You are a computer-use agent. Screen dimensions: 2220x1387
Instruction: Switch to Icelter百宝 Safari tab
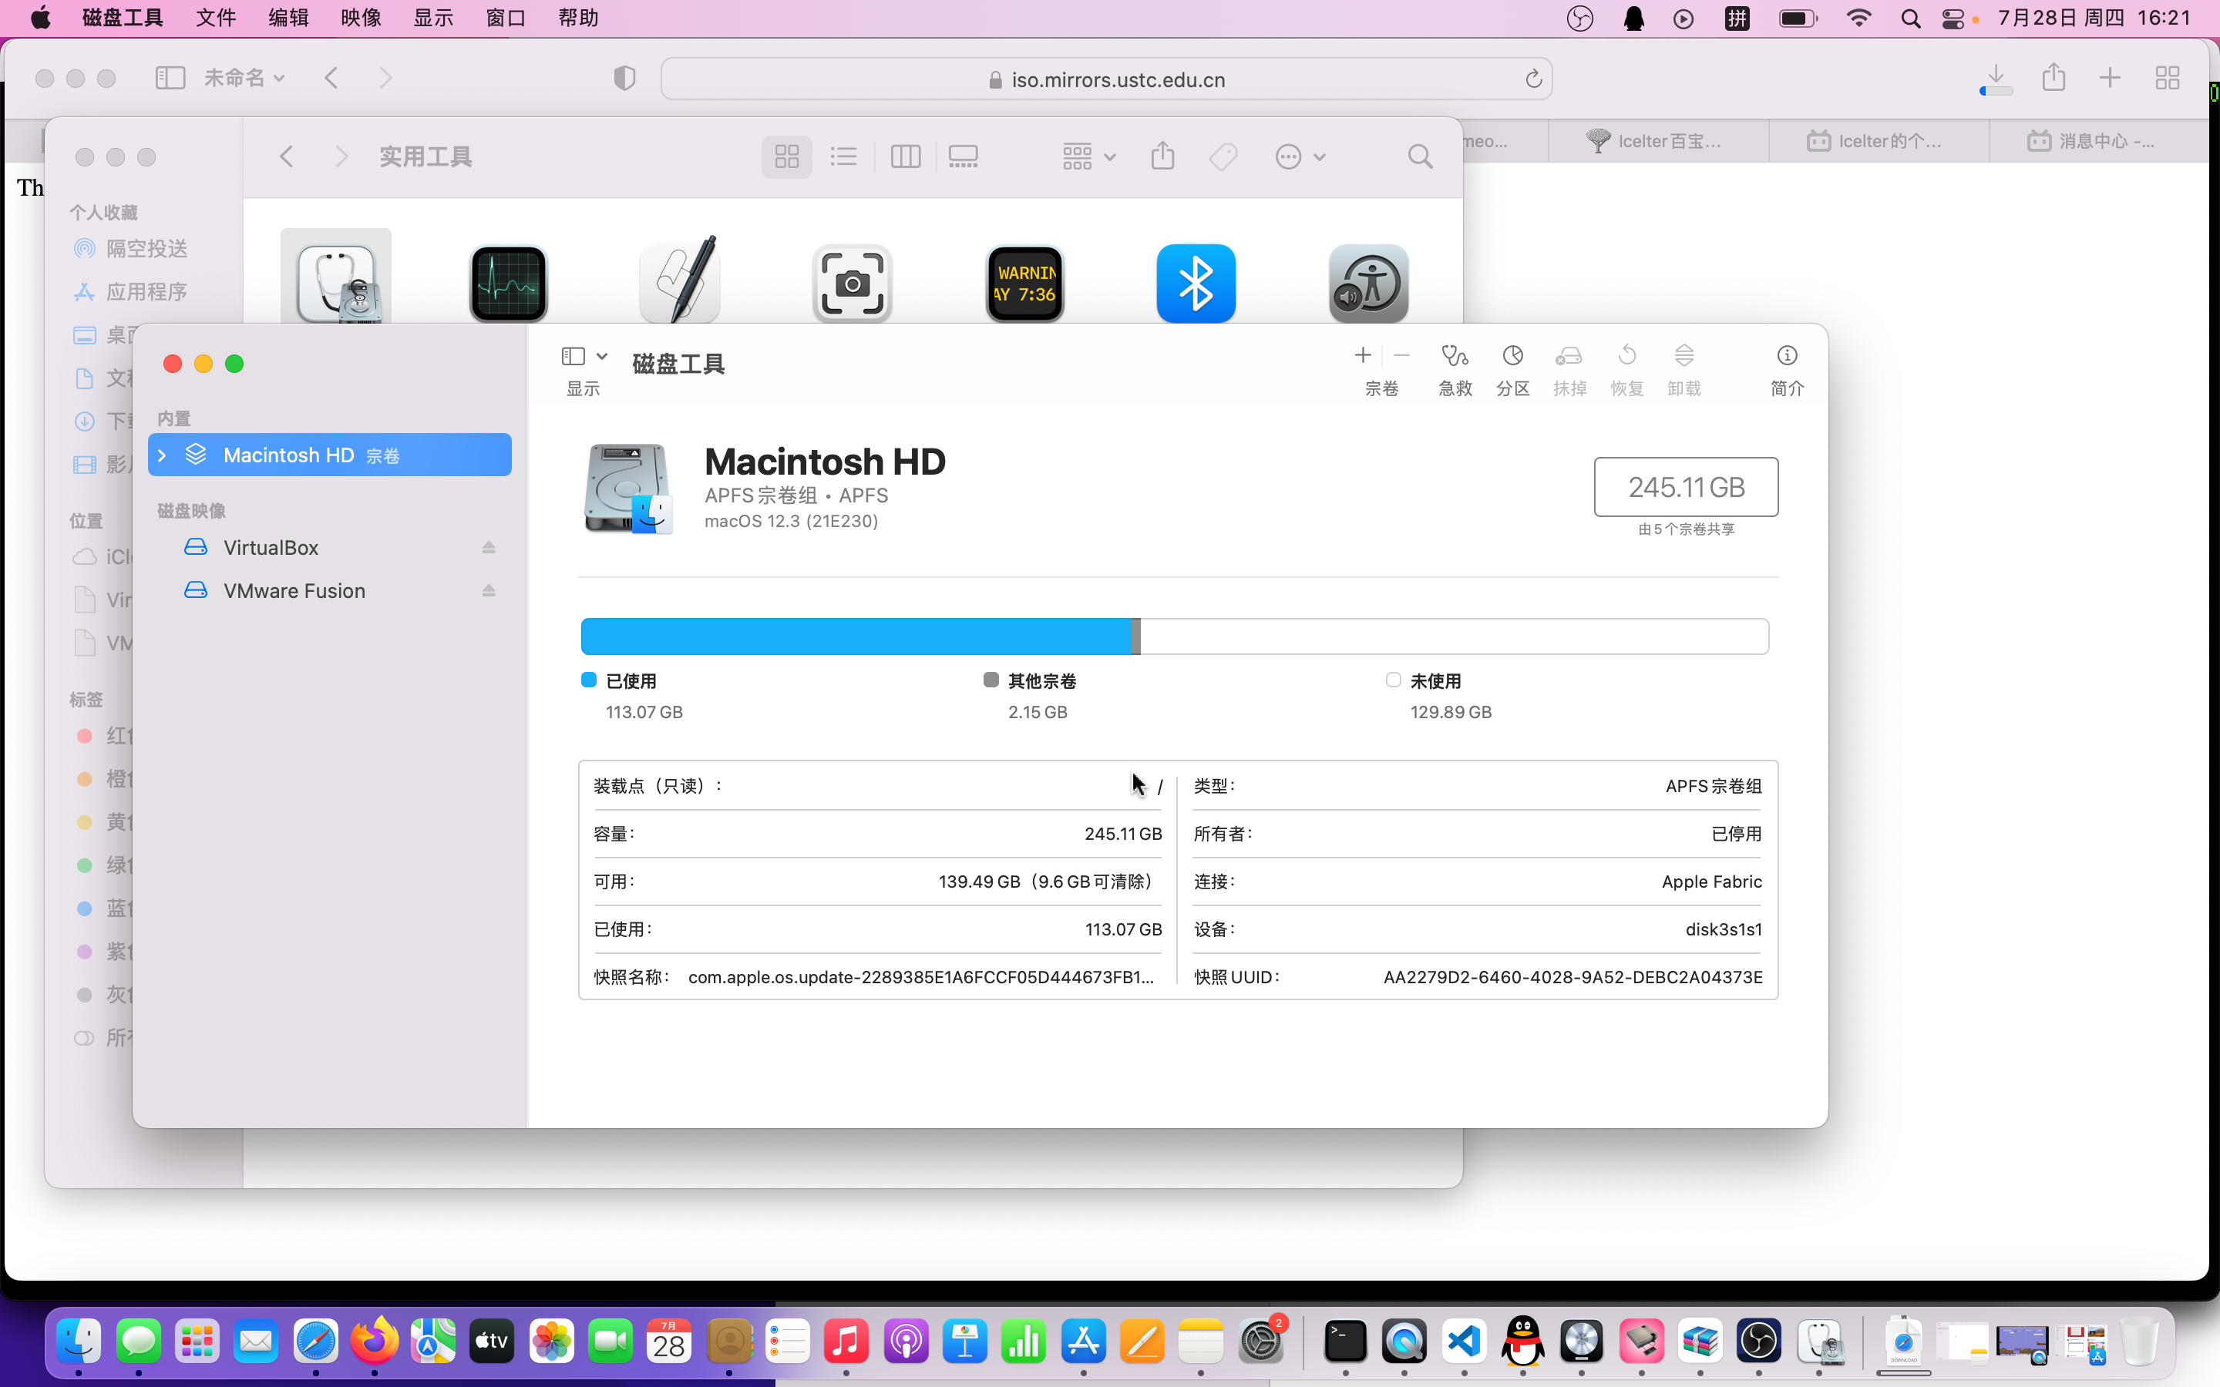[1657, 141]
